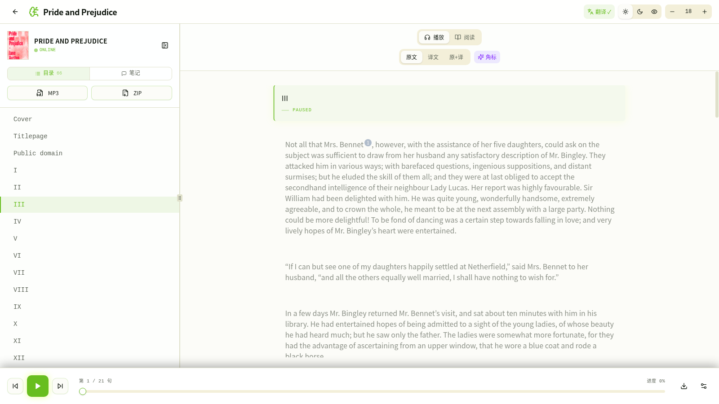Go to chapter XI
This screenshot has height=404, width=719.
coord(90,341)
